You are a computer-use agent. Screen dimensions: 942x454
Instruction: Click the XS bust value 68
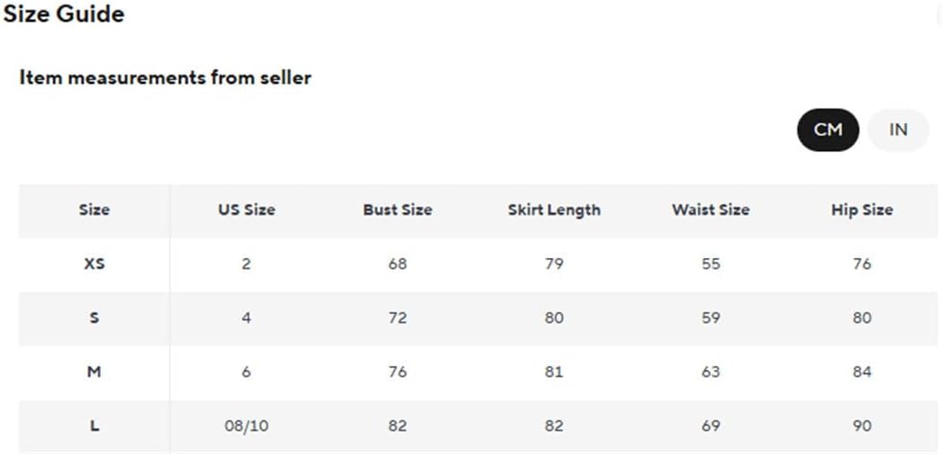click(x=398, y=263)
